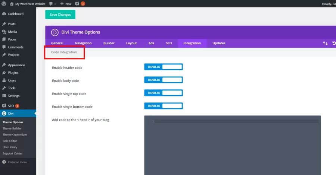
Task: Select the Integration tab
Action: (x=192, y=43)
